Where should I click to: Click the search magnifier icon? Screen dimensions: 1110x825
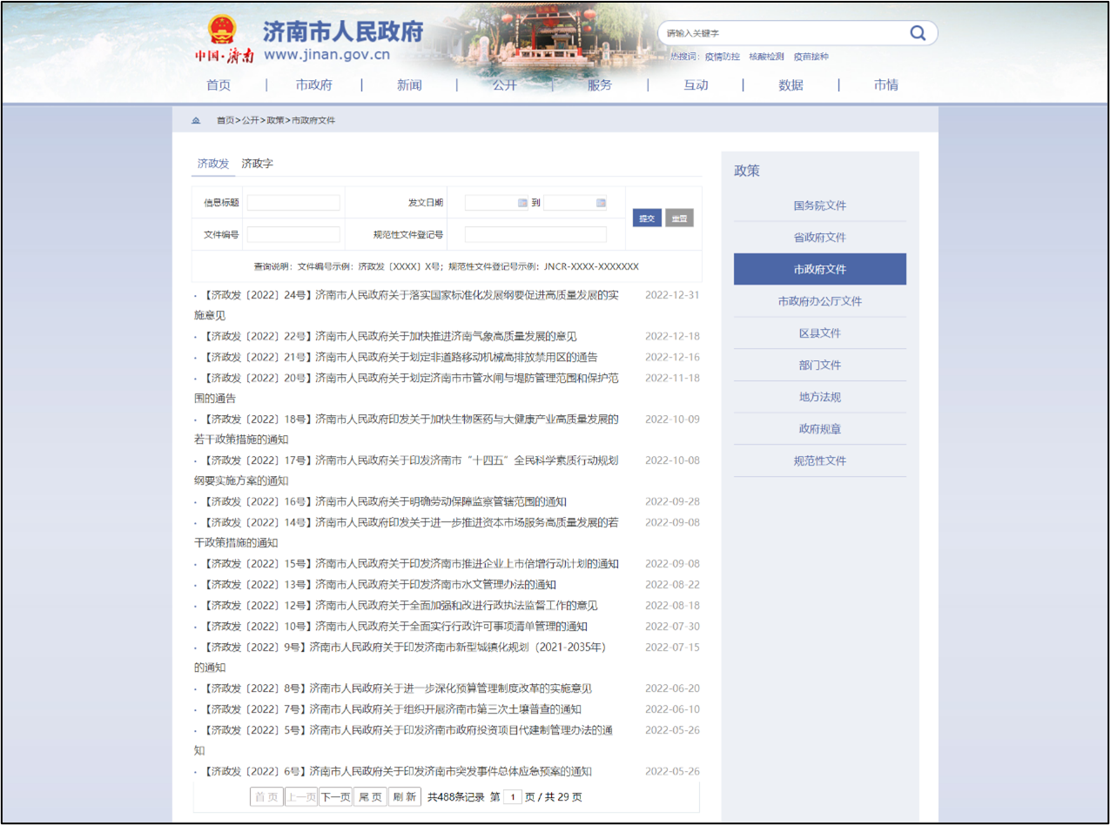(918, 33)
